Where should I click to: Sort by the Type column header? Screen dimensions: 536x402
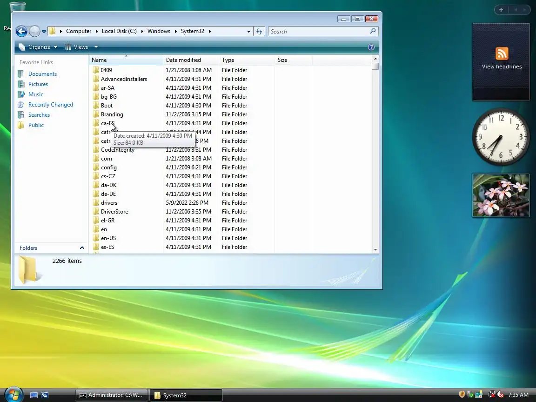(247, 60)
